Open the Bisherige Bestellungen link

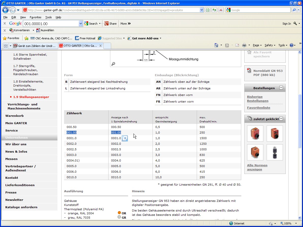pyautogui.click(x=257, y=99)
